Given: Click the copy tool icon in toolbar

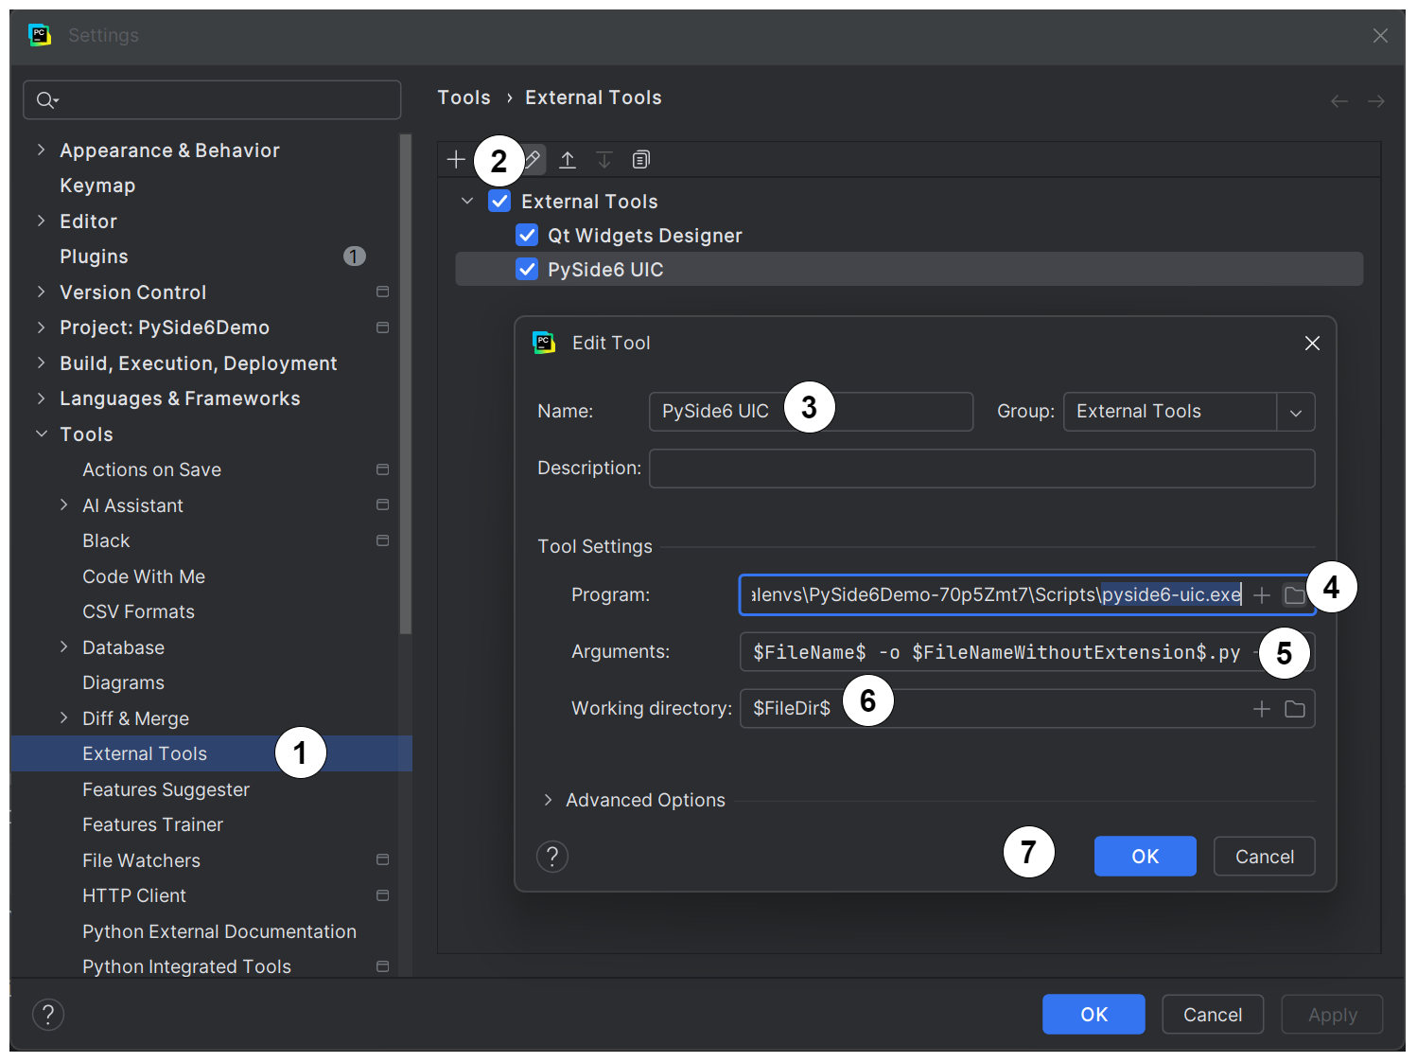Looking at the screenshot, I should [640, 159].
